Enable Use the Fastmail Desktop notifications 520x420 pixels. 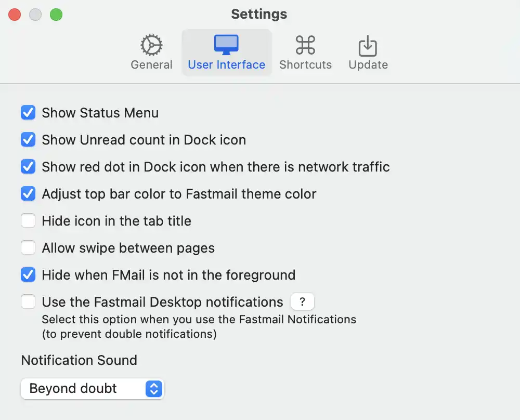tap(28, 301)
